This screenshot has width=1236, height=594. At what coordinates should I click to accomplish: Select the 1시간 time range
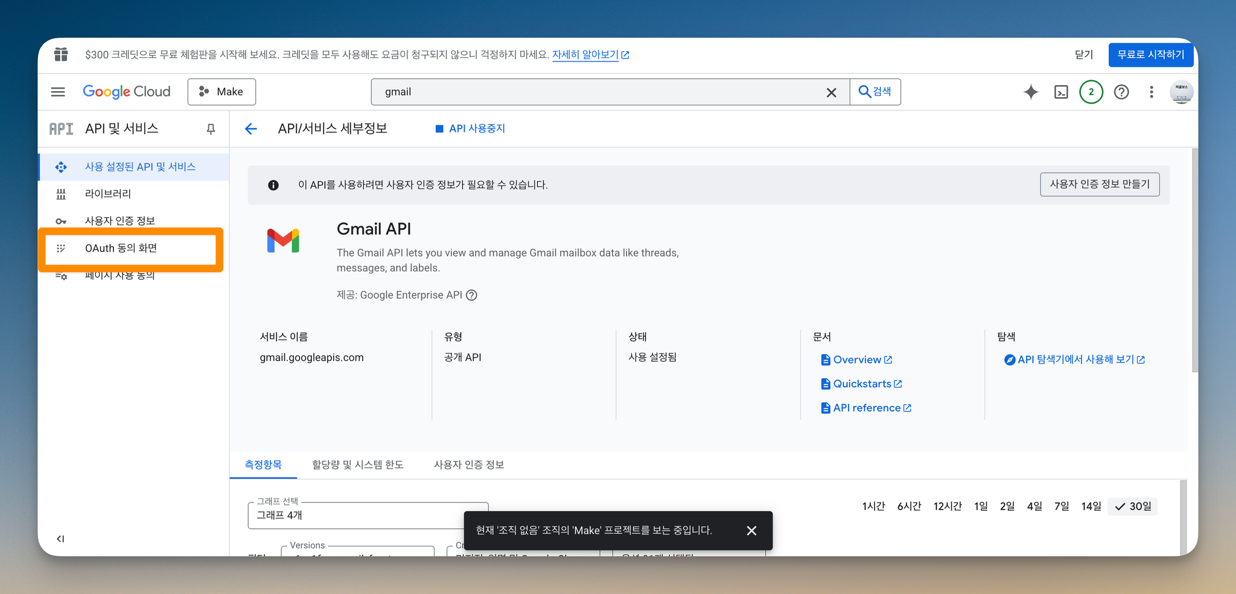[873, 506]
